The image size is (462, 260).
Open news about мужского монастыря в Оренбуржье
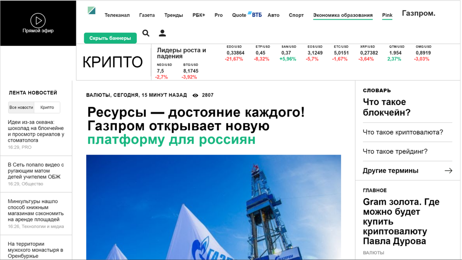[36, 250]
